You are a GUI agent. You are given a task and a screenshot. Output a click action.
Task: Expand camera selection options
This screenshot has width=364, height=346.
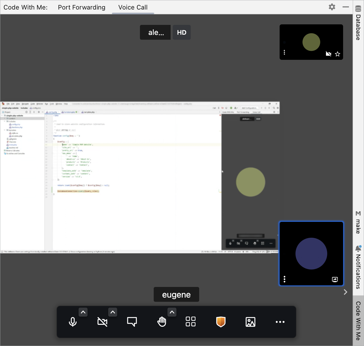[113, 312]
